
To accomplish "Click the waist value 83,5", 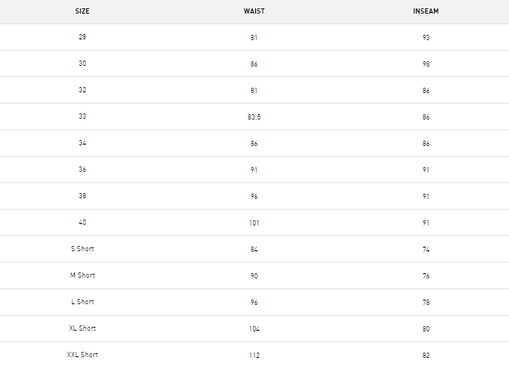I will pyautogui.click(x=254, y=117).
